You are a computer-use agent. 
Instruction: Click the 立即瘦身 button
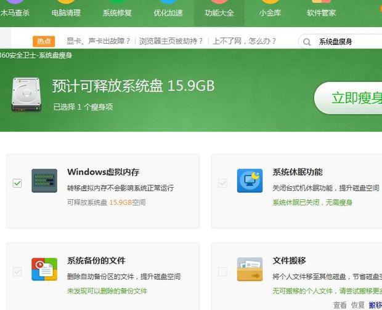pos(348,98)
